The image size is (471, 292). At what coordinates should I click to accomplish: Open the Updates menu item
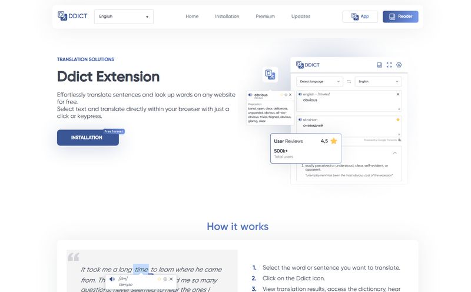point(301,16)
